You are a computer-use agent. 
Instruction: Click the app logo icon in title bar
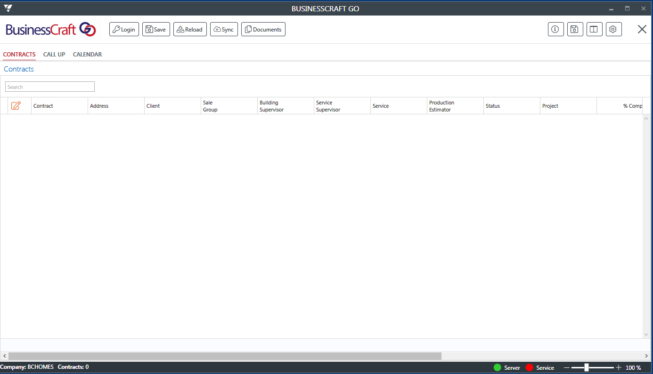tap(8, 8)
